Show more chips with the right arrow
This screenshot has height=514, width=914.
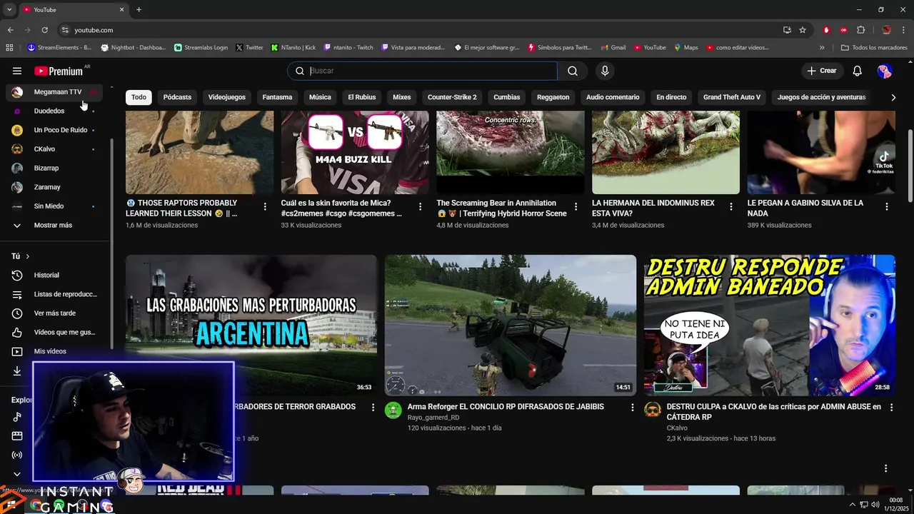[893, 97]
